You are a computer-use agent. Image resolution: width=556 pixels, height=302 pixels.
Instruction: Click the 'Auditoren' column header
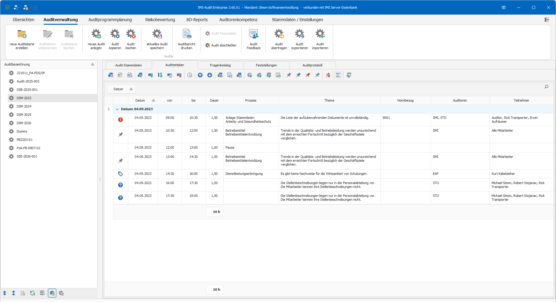(x=460, y=100)
